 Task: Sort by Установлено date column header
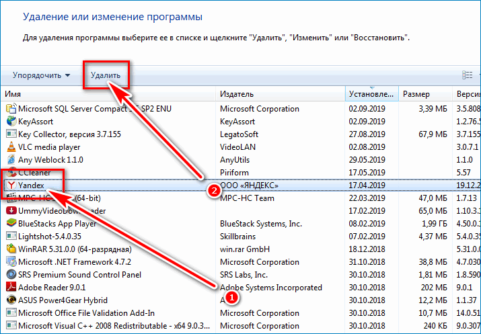[371, 94]
